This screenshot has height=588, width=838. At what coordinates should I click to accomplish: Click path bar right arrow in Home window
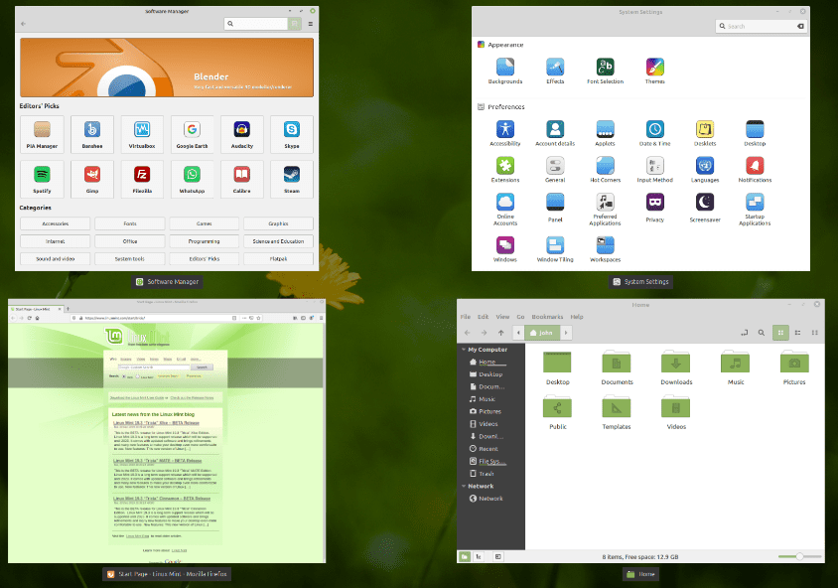click(x=566, y=333)
